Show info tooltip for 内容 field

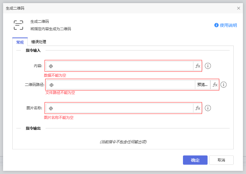(x=208, y=66)
